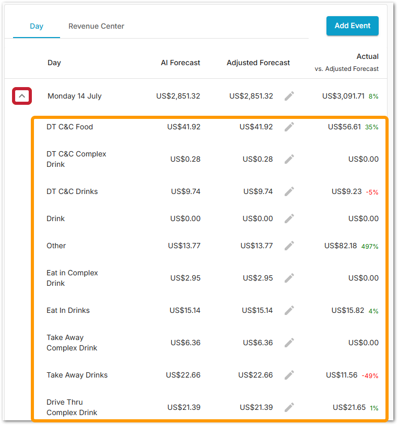This screenshot has width=398, height=425.
Task: Edit Eat in Complex Drink forecast
Action: pos(289,278)
